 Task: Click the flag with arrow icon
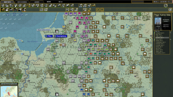(67, 10)
